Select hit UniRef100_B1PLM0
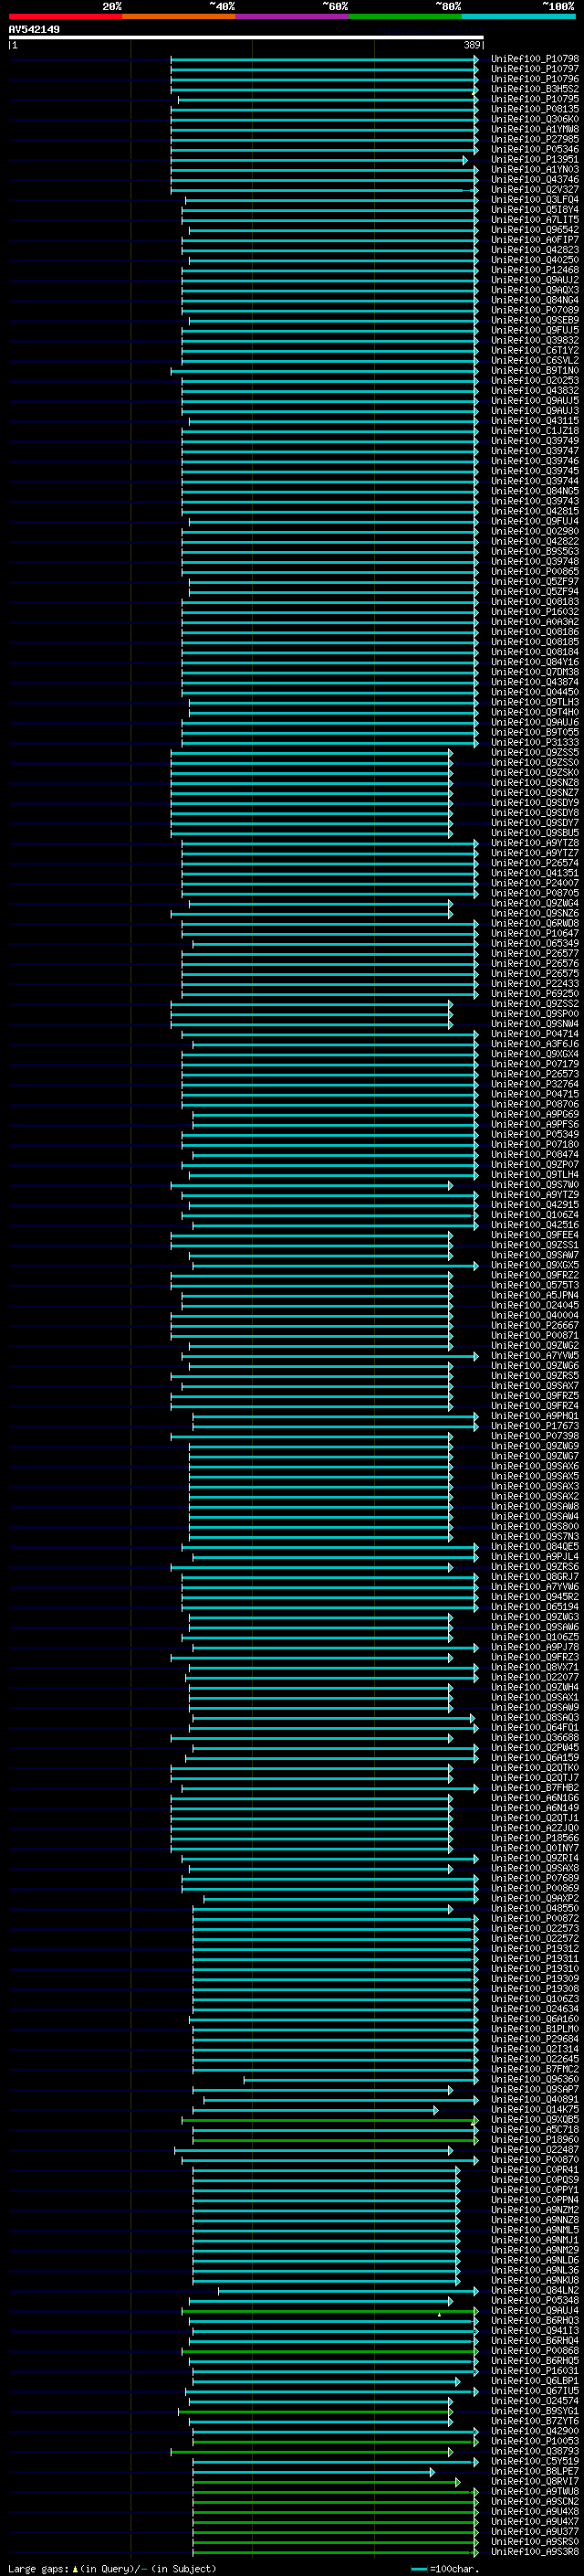 [534, 2029]
